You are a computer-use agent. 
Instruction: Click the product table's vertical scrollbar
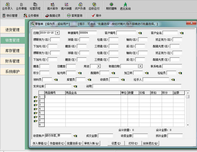[188, 110]
